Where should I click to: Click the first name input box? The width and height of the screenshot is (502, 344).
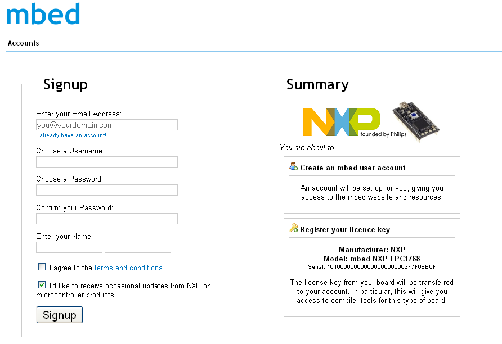click(69, 247)
